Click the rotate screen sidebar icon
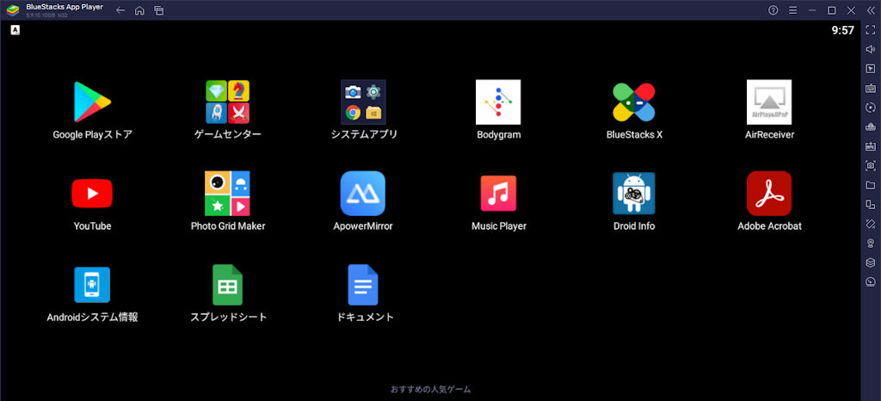The image size is (881, 401). click(x=871, y=204)
